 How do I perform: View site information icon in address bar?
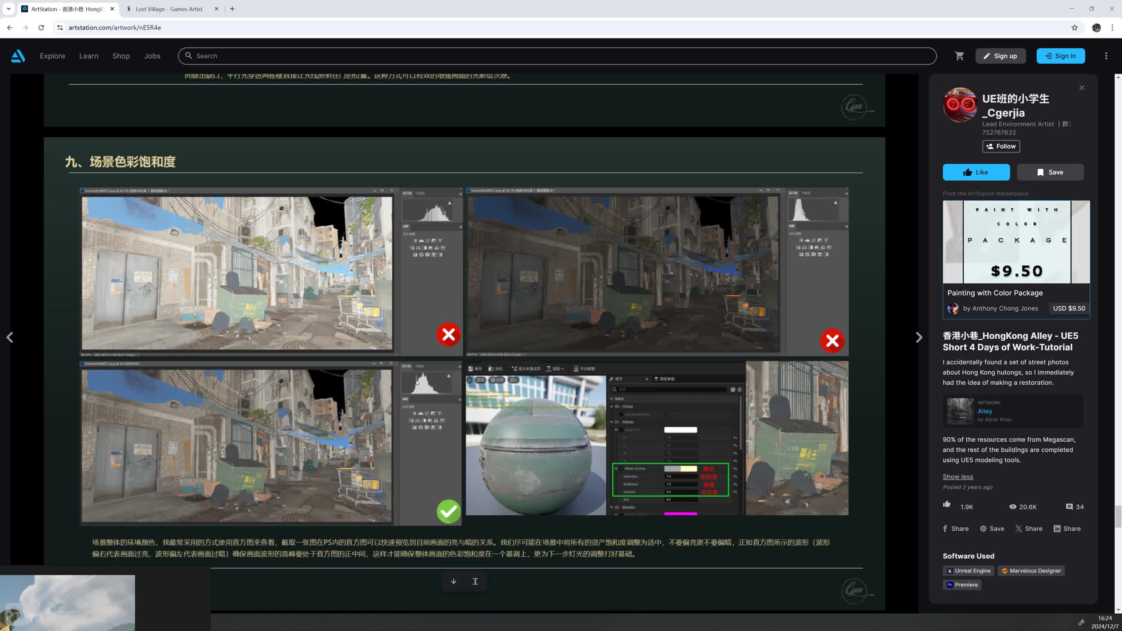click(x=60, y=28)
